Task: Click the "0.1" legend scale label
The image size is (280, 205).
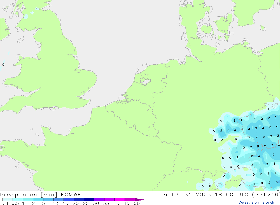Action: (x=5, y=203)
